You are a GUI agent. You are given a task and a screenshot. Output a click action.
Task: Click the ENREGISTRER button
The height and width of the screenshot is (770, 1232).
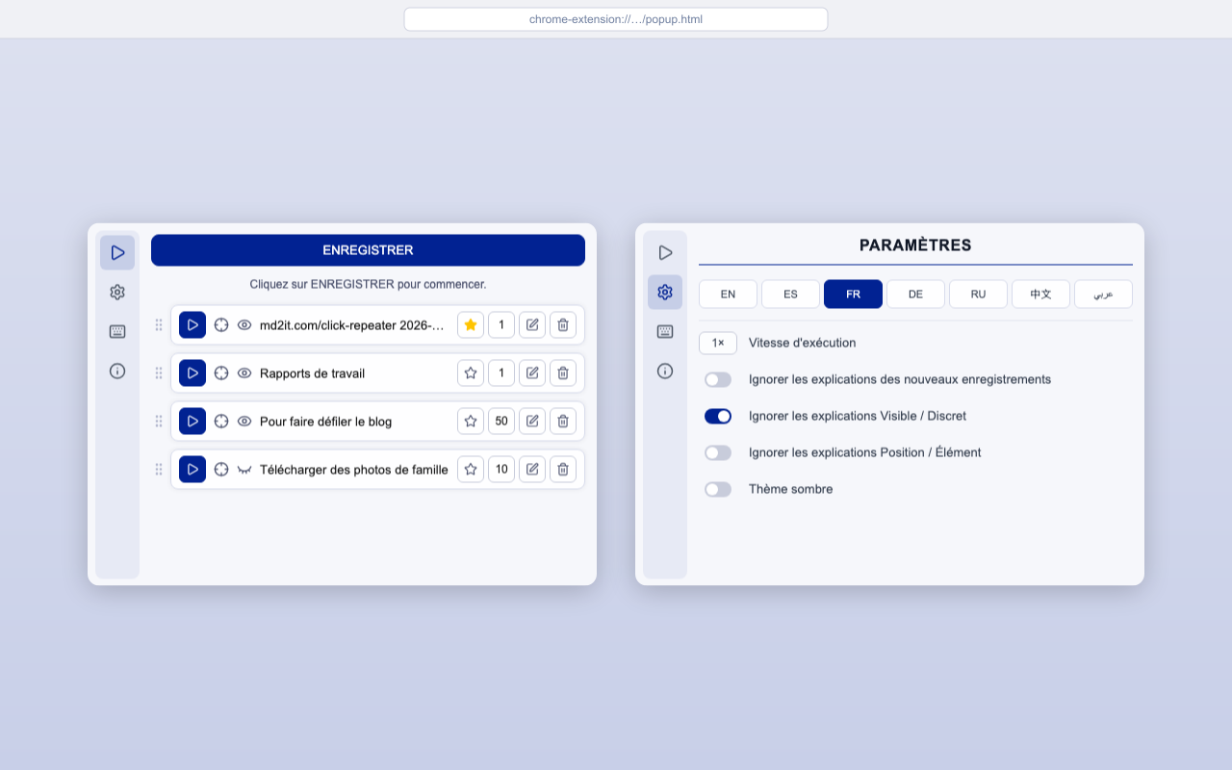tap(368, 250)
